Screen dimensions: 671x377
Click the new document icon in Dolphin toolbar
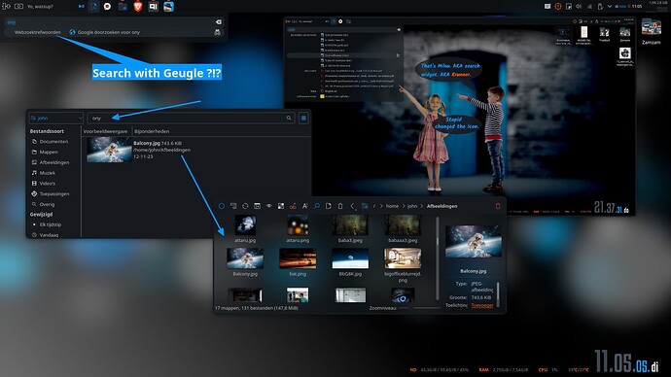(x=329, y=206)
